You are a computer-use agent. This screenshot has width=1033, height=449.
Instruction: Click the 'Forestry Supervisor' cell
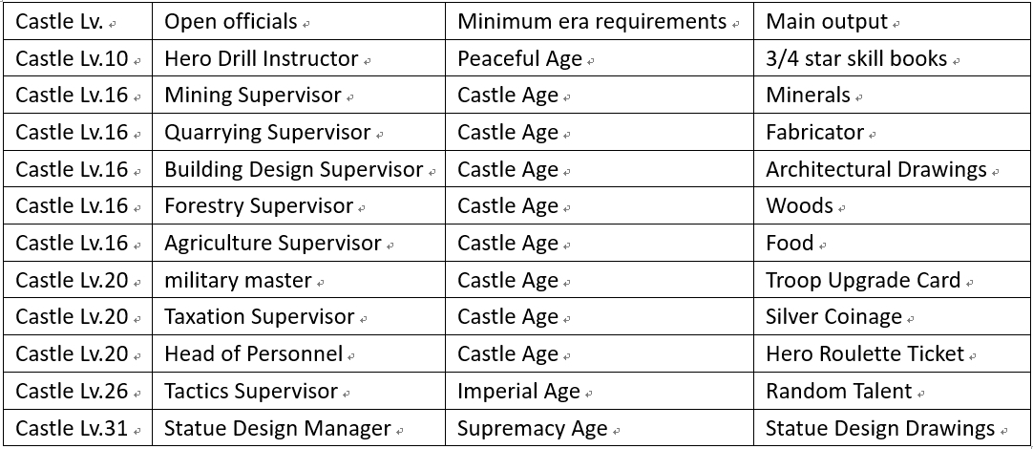[x=259, y=206]
